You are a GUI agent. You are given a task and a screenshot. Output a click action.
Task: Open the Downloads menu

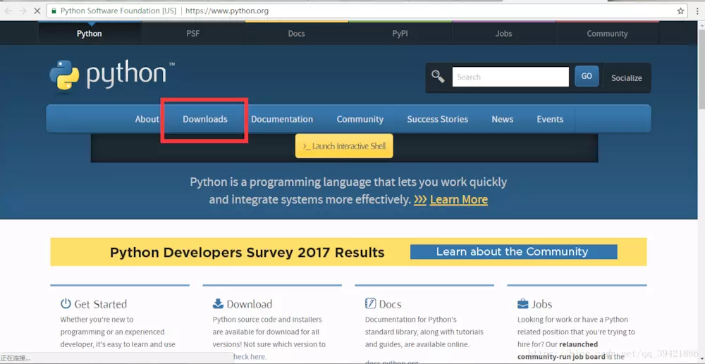coord(205,119)
